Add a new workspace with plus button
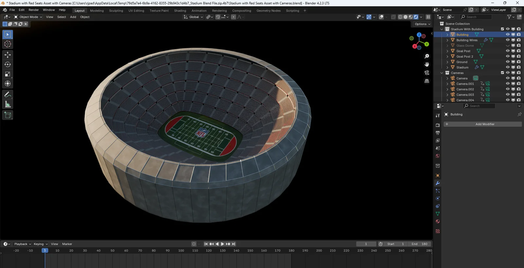 (305, 10)
